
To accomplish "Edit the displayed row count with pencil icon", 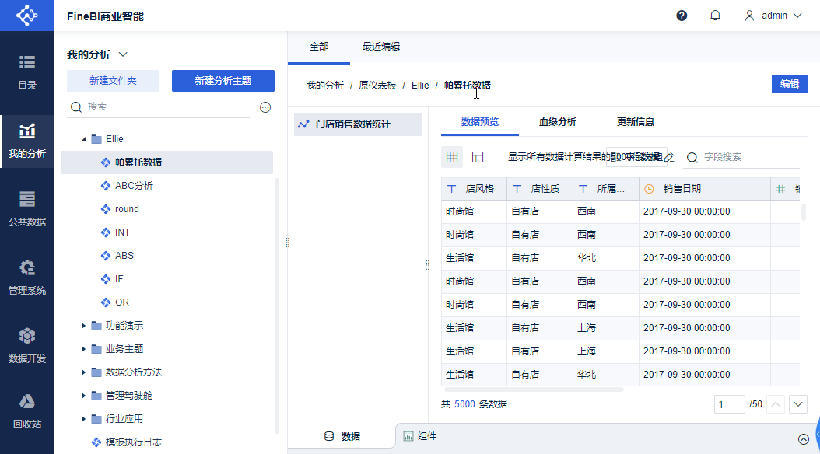I will point(669,157).
